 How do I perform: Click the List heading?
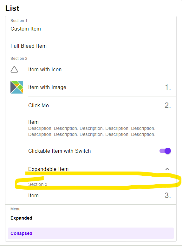12,8
